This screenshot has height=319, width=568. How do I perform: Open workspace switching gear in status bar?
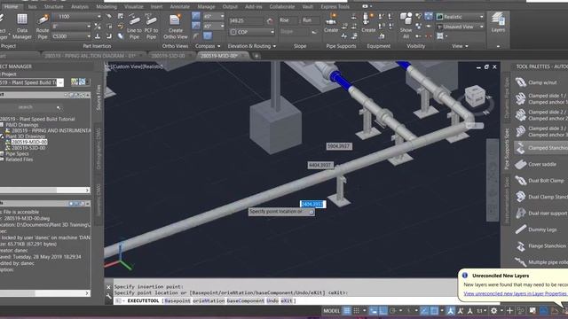tap(493, 311)
